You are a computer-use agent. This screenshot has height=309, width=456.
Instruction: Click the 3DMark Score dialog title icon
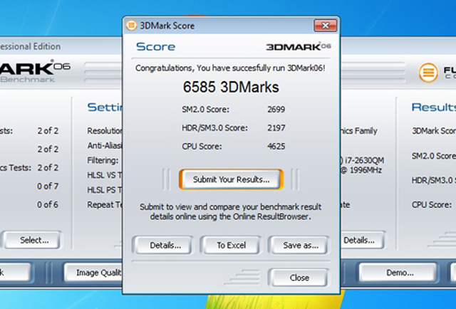pos(131,26)
